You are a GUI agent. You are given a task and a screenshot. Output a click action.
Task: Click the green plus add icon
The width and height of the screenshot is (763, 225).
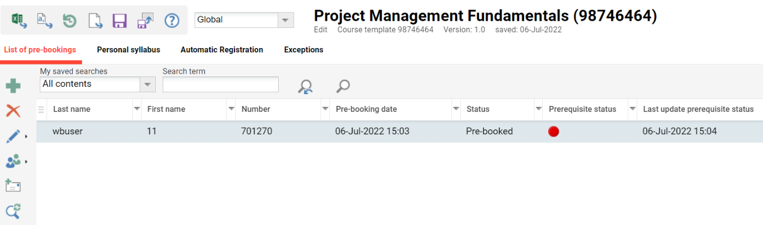pyautogui.click(x=13, y=86)
